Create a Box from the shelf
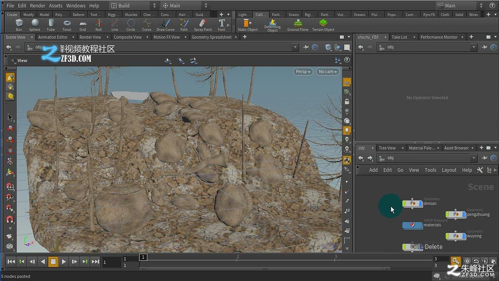Viewport: 499px width, 281px height. [19, 25]
